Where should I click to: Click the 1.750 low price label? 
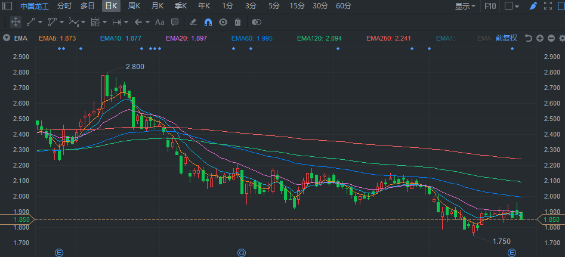pos(501,241)
